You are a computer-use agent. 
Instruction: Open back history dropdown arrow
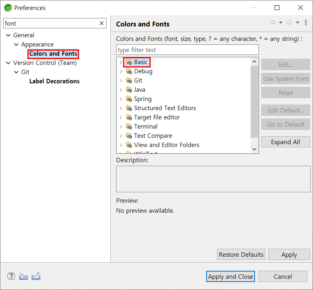281,22
